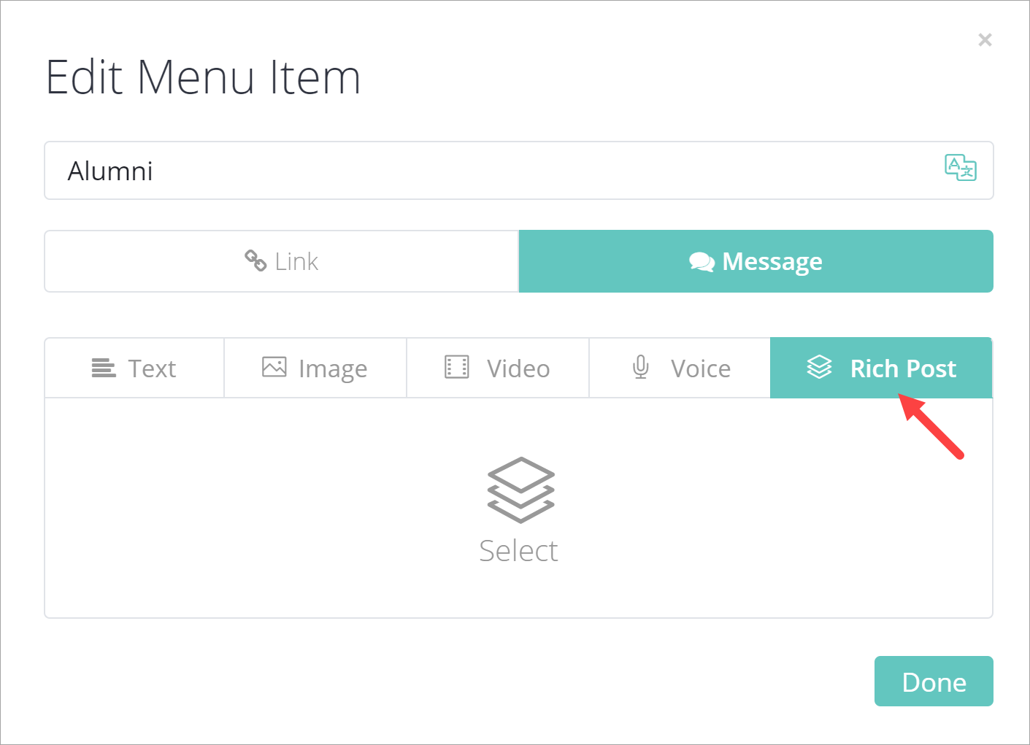
Task: Select the Rich Post tab label
Action: click(x=903, y=368)
